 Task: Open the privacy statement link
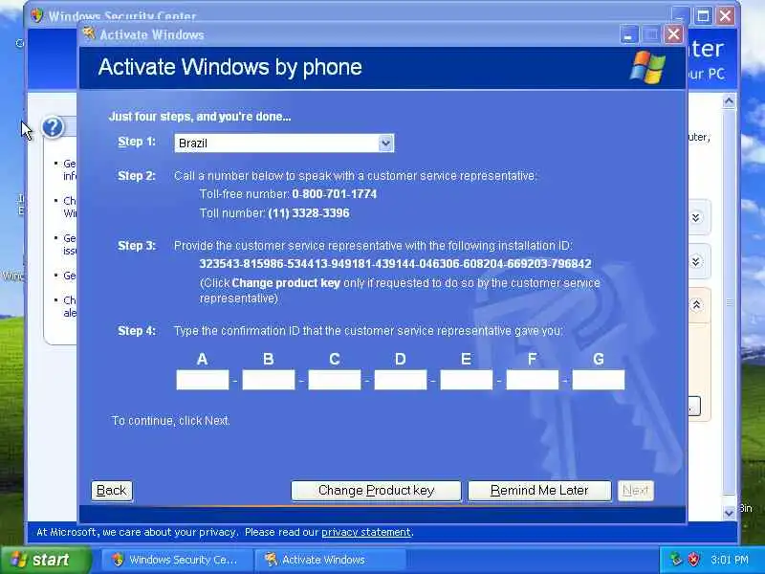pyautogui.click(x=366, y=532)
